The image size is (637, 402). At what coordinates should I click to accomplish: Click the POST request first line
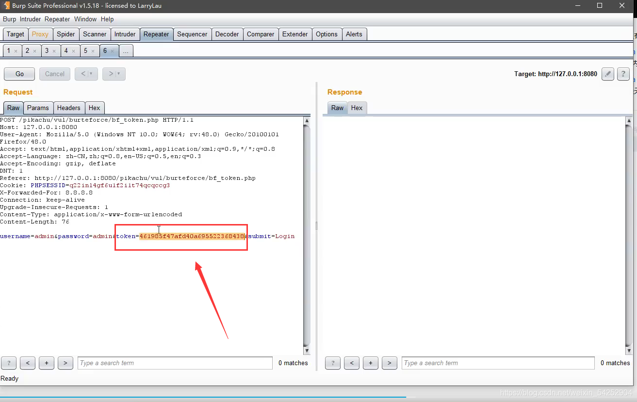pyautogui.click(x=97, y=120)
